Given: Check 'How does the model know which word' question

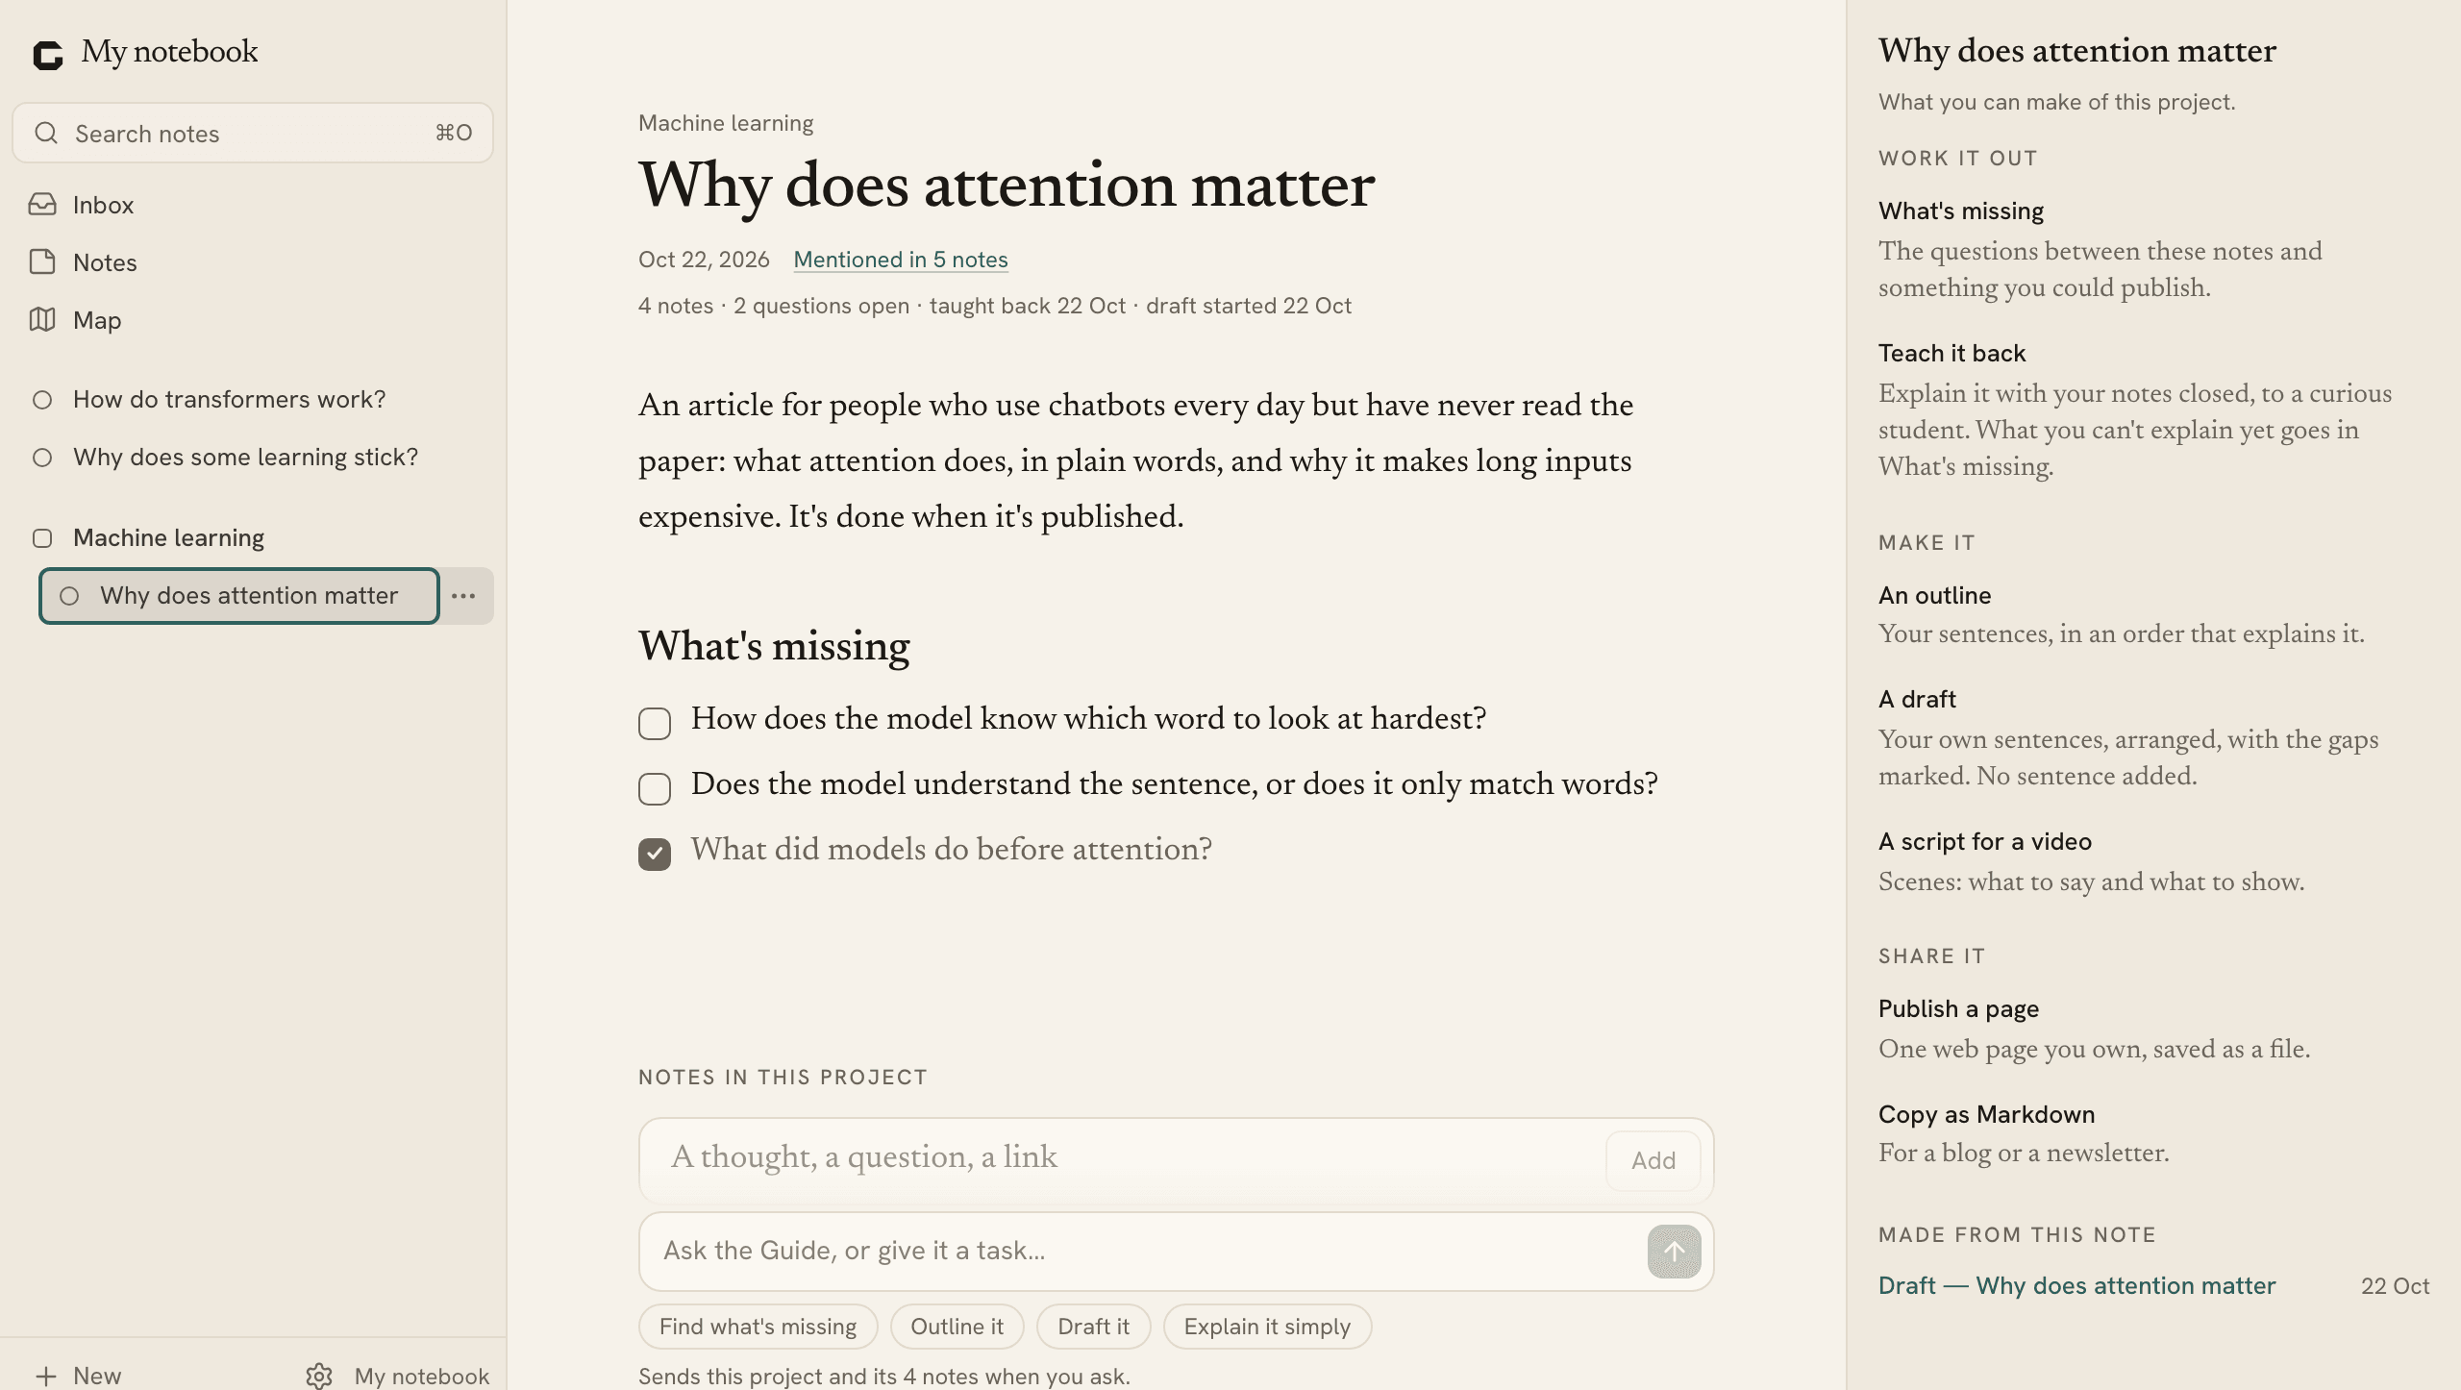Looking at the screenshot, I should click(655, 724).
